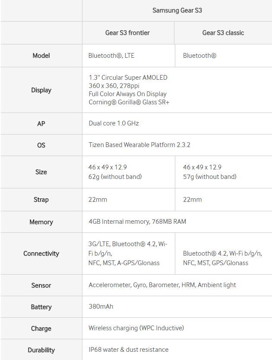Image resolution: width=272 pixels, height=360 pixels.
Task: Click the Strap row label
Action: click(x=41, y=200)
